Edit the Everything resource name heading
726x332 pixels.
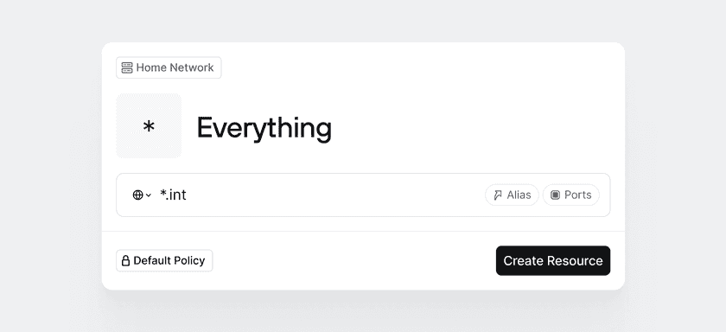[x=264, y=128]
